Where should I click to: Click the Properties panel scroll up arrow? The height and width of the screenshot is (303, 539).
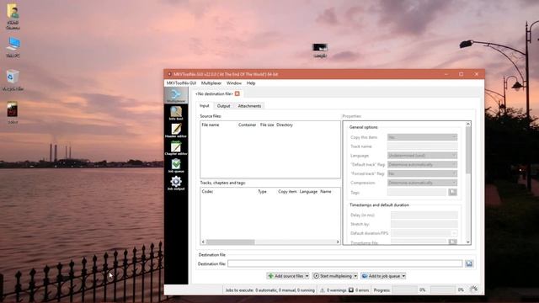tap(468, 124)
